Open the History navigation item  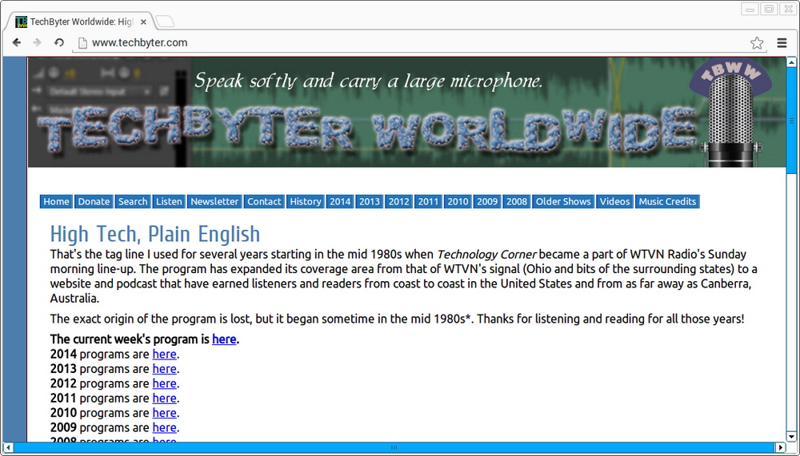point(305,201)
